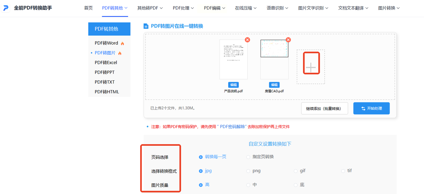Remove 房屋CAD.pdf with its red X icon
The width and height of the screenshot is (424, 194).
pos(288,40)
